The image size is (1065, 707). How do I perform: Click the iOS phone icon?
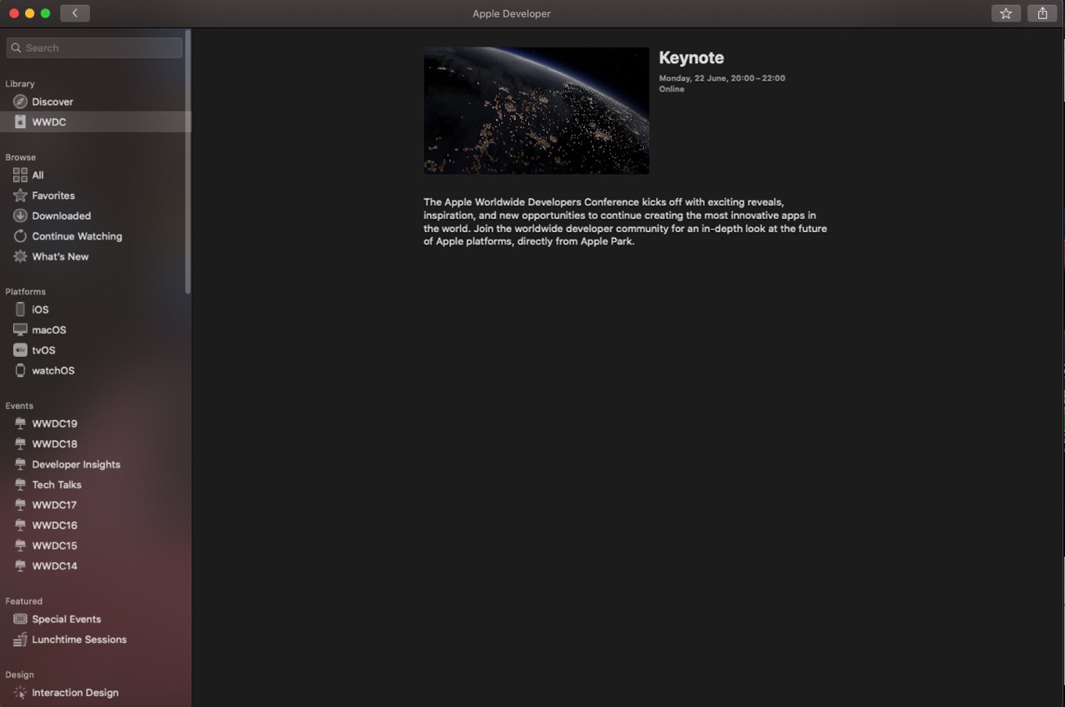point(20,309)
